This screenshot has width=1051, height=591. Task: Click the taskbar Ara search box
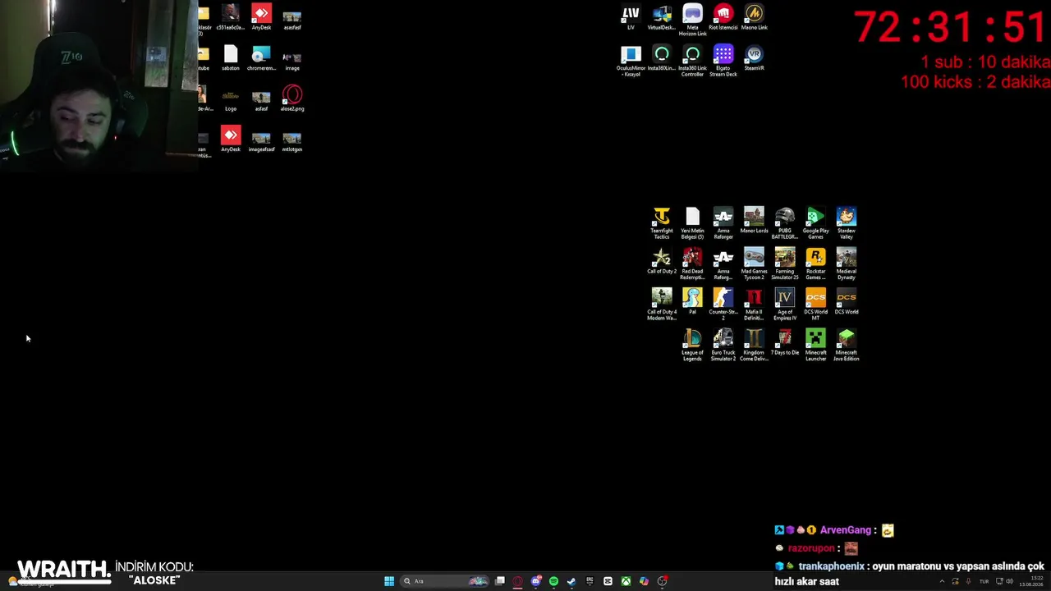tap(445, 581)
